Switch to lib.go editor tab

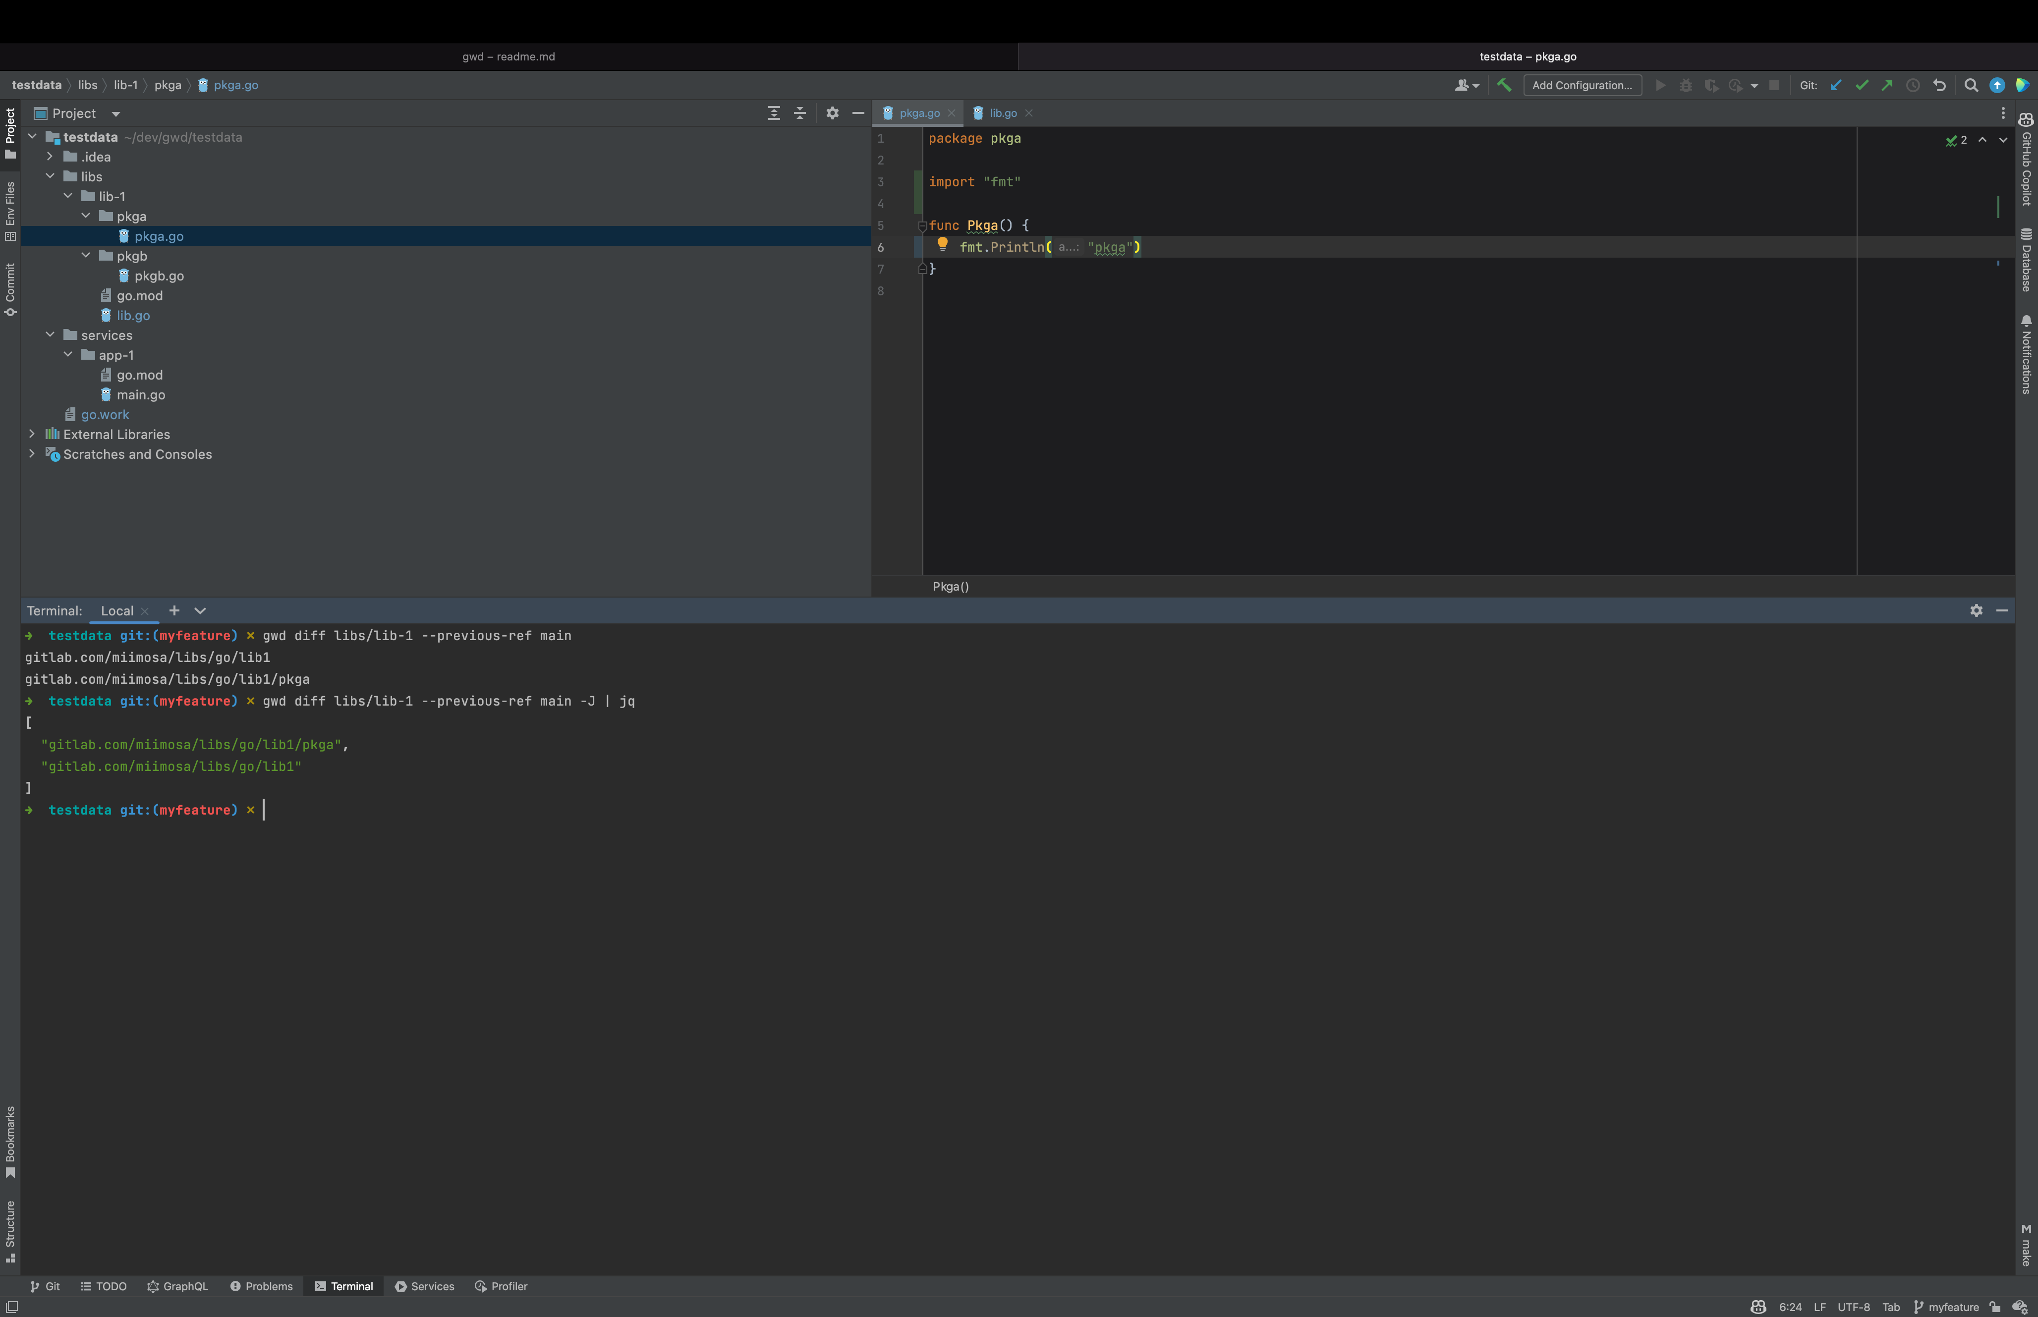pos(1002,113)
